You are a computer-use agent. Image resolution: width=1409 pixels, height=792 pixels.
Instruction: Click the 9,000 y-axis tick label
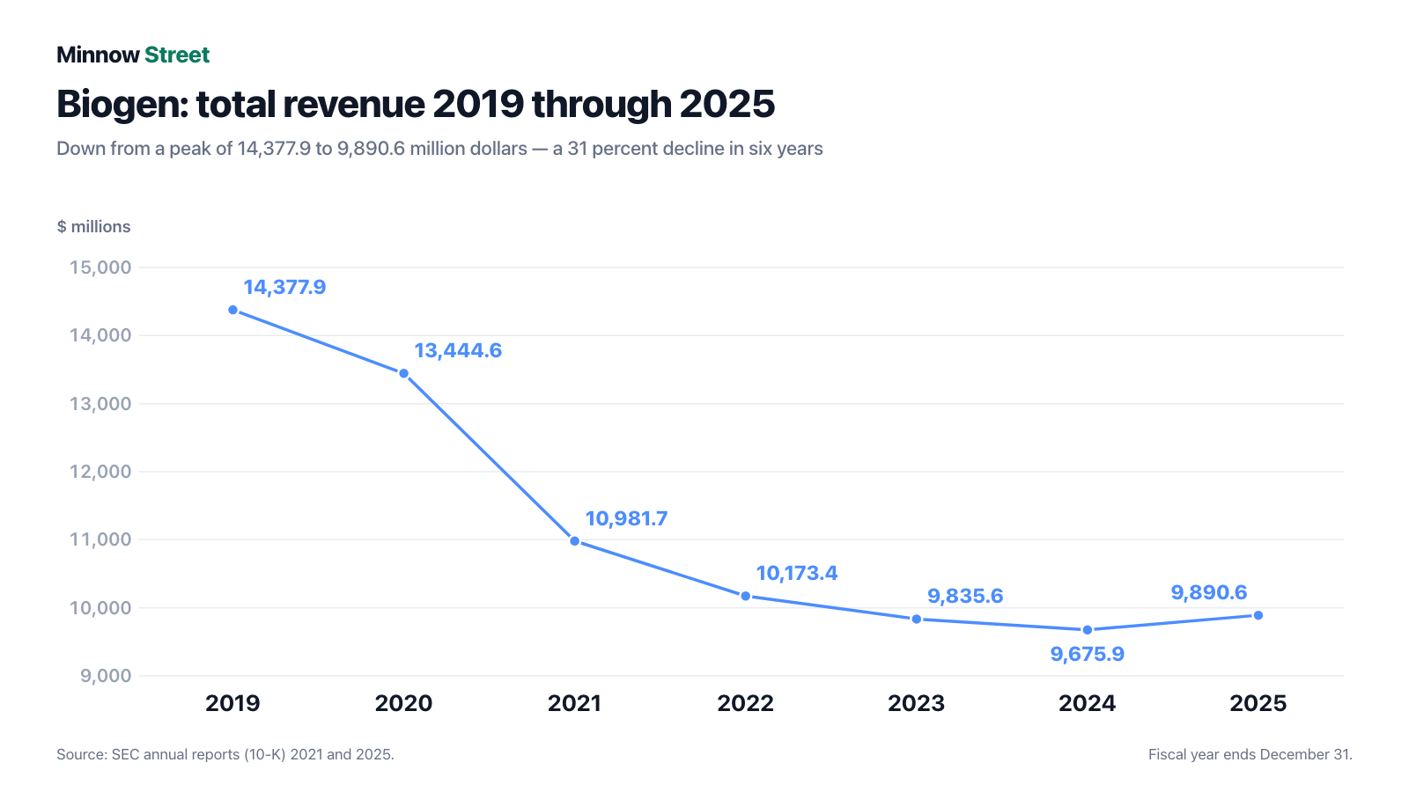tap(106, 676)
